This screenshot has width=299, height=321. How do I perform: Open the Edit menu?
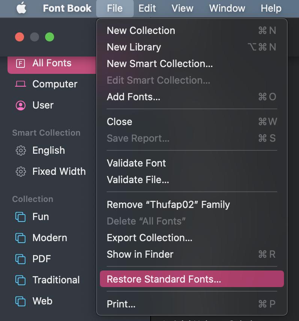pos(147,8)
